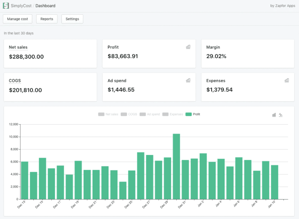Click the COGS underlined label

coord(15,81)
